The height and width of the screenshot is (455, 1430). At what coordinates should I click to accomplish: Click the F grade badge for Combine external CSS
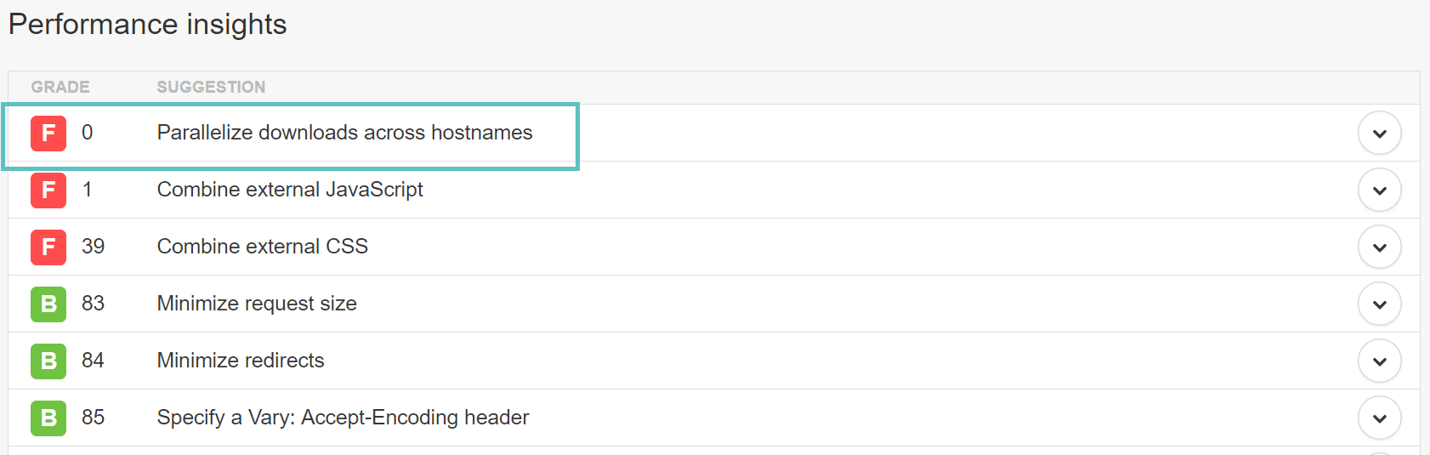click(48, 247)
